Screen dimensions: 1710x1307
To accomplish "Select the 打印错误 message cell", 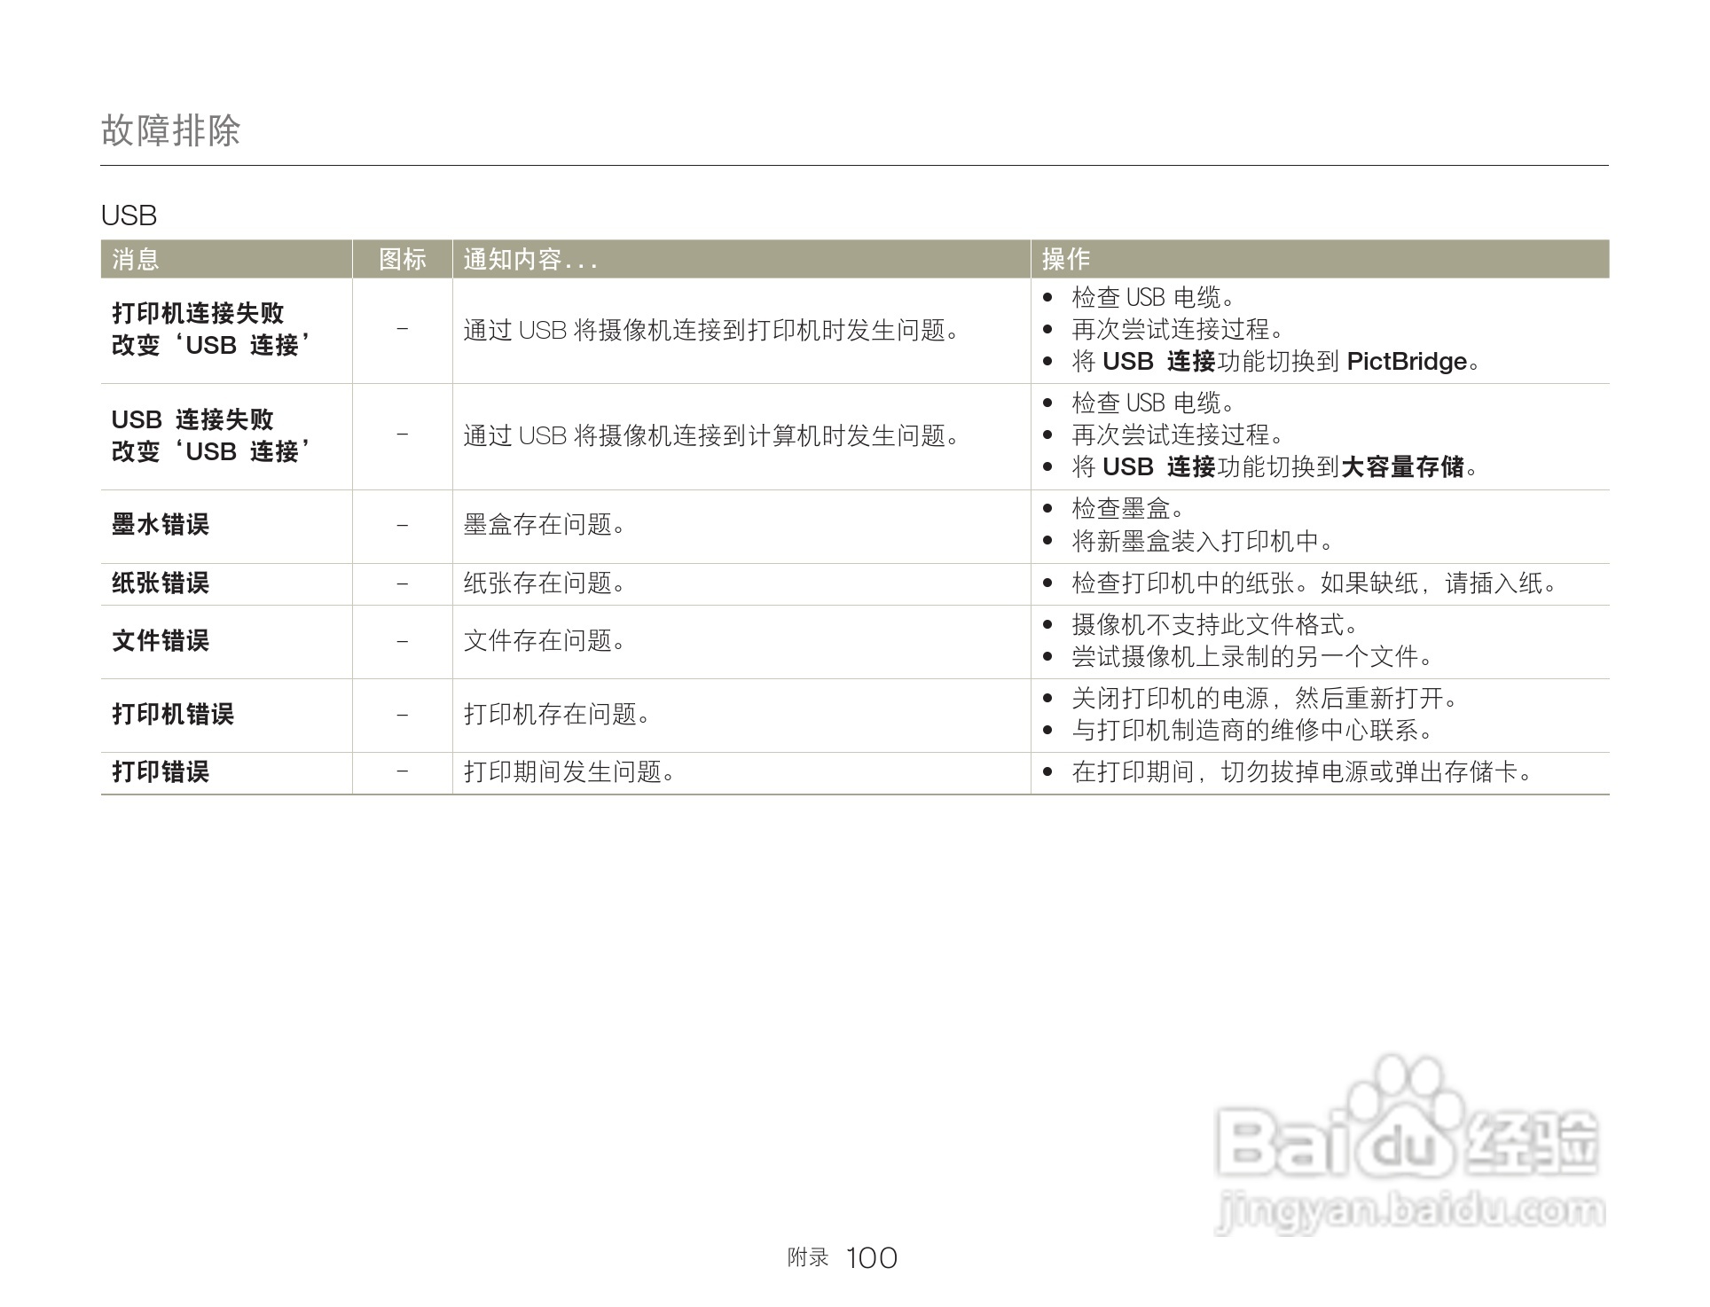I will click(x=160, y=772).
